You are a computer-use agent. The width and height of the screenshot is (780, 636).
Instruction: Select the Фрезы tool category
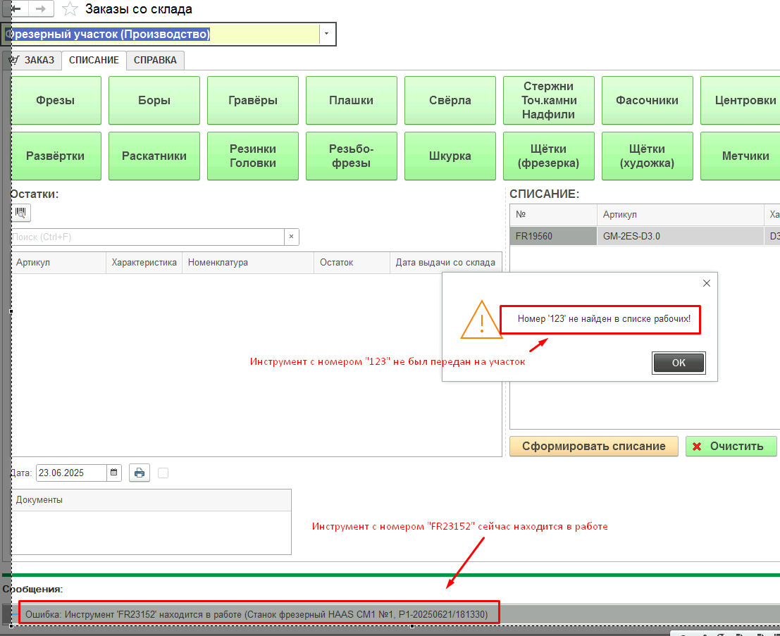(x=56, y=100)
